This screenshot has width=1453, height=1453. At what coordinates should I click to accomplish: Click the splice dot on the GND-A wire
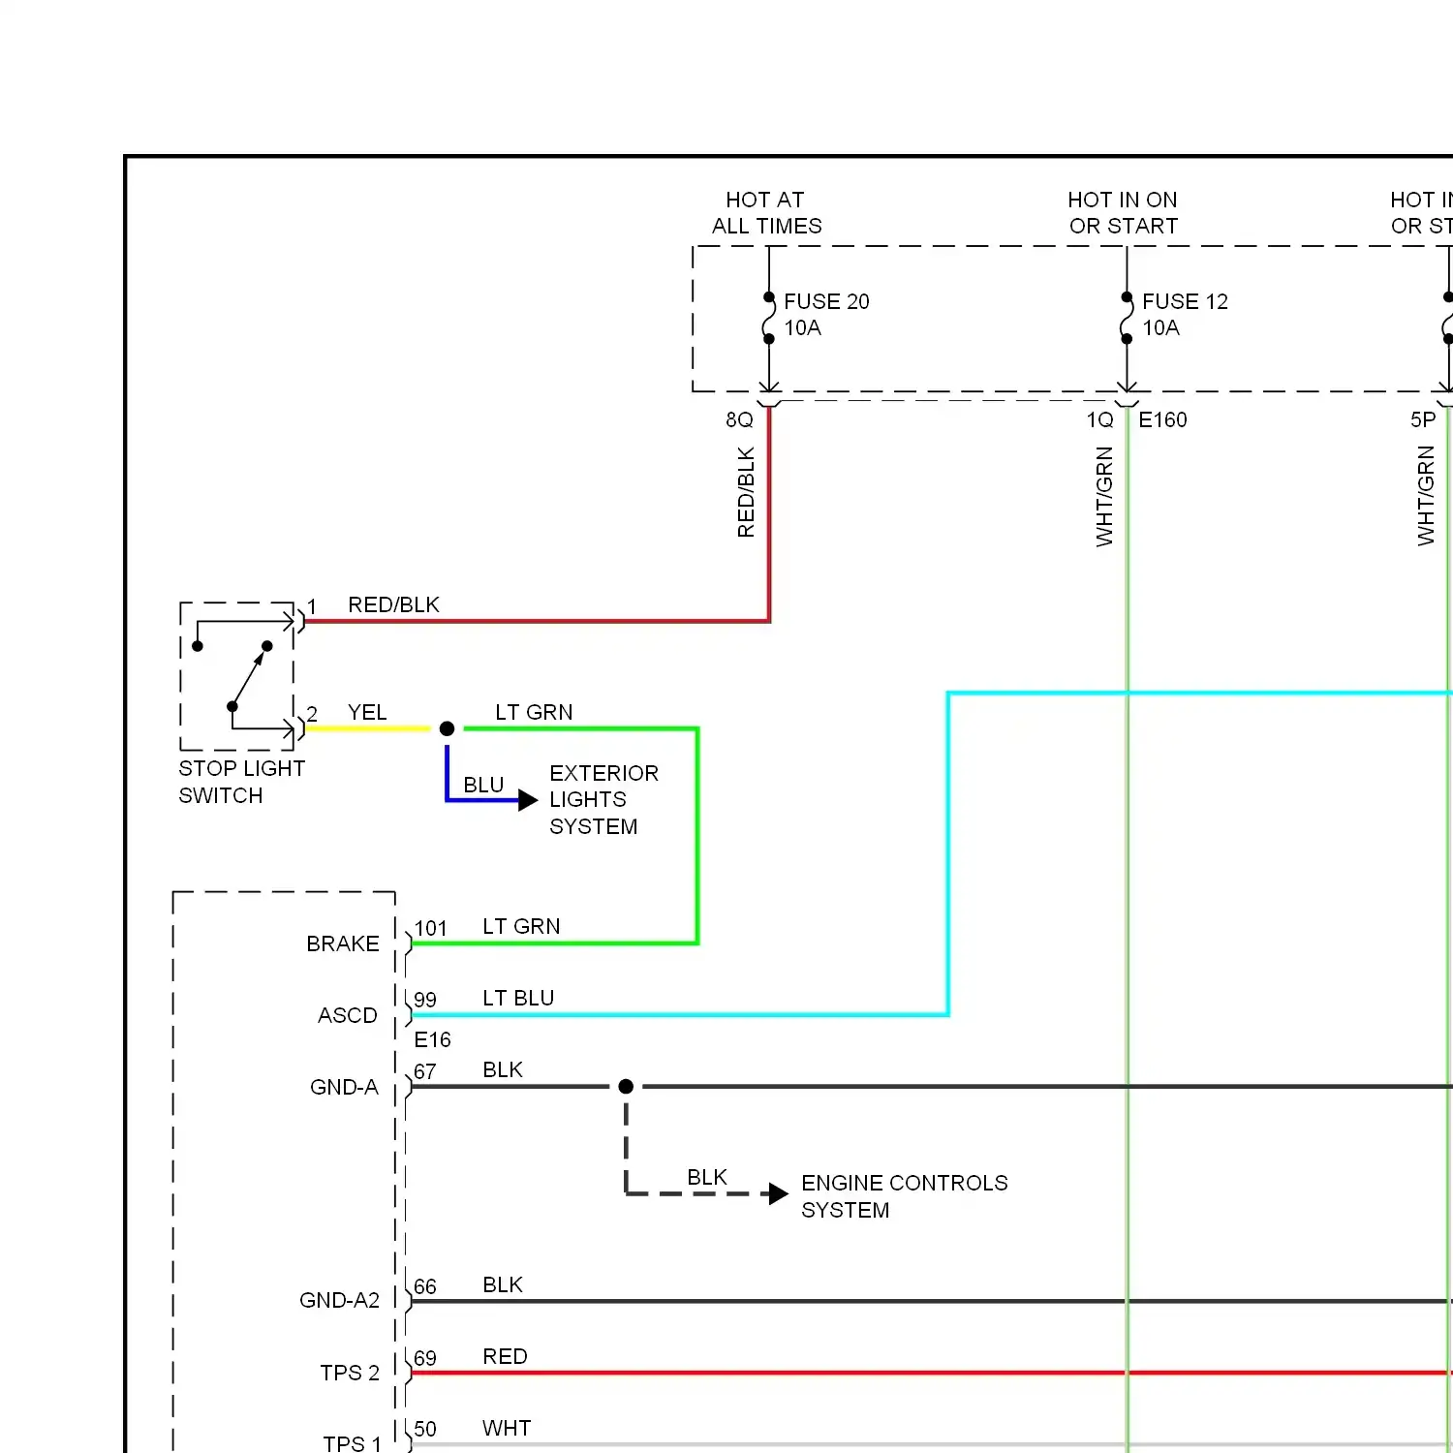click(626, 1087)
